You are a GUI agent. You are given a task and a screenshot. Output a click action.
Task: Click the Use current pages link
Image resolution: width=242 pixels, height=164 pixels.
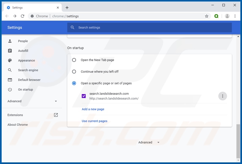94,121
